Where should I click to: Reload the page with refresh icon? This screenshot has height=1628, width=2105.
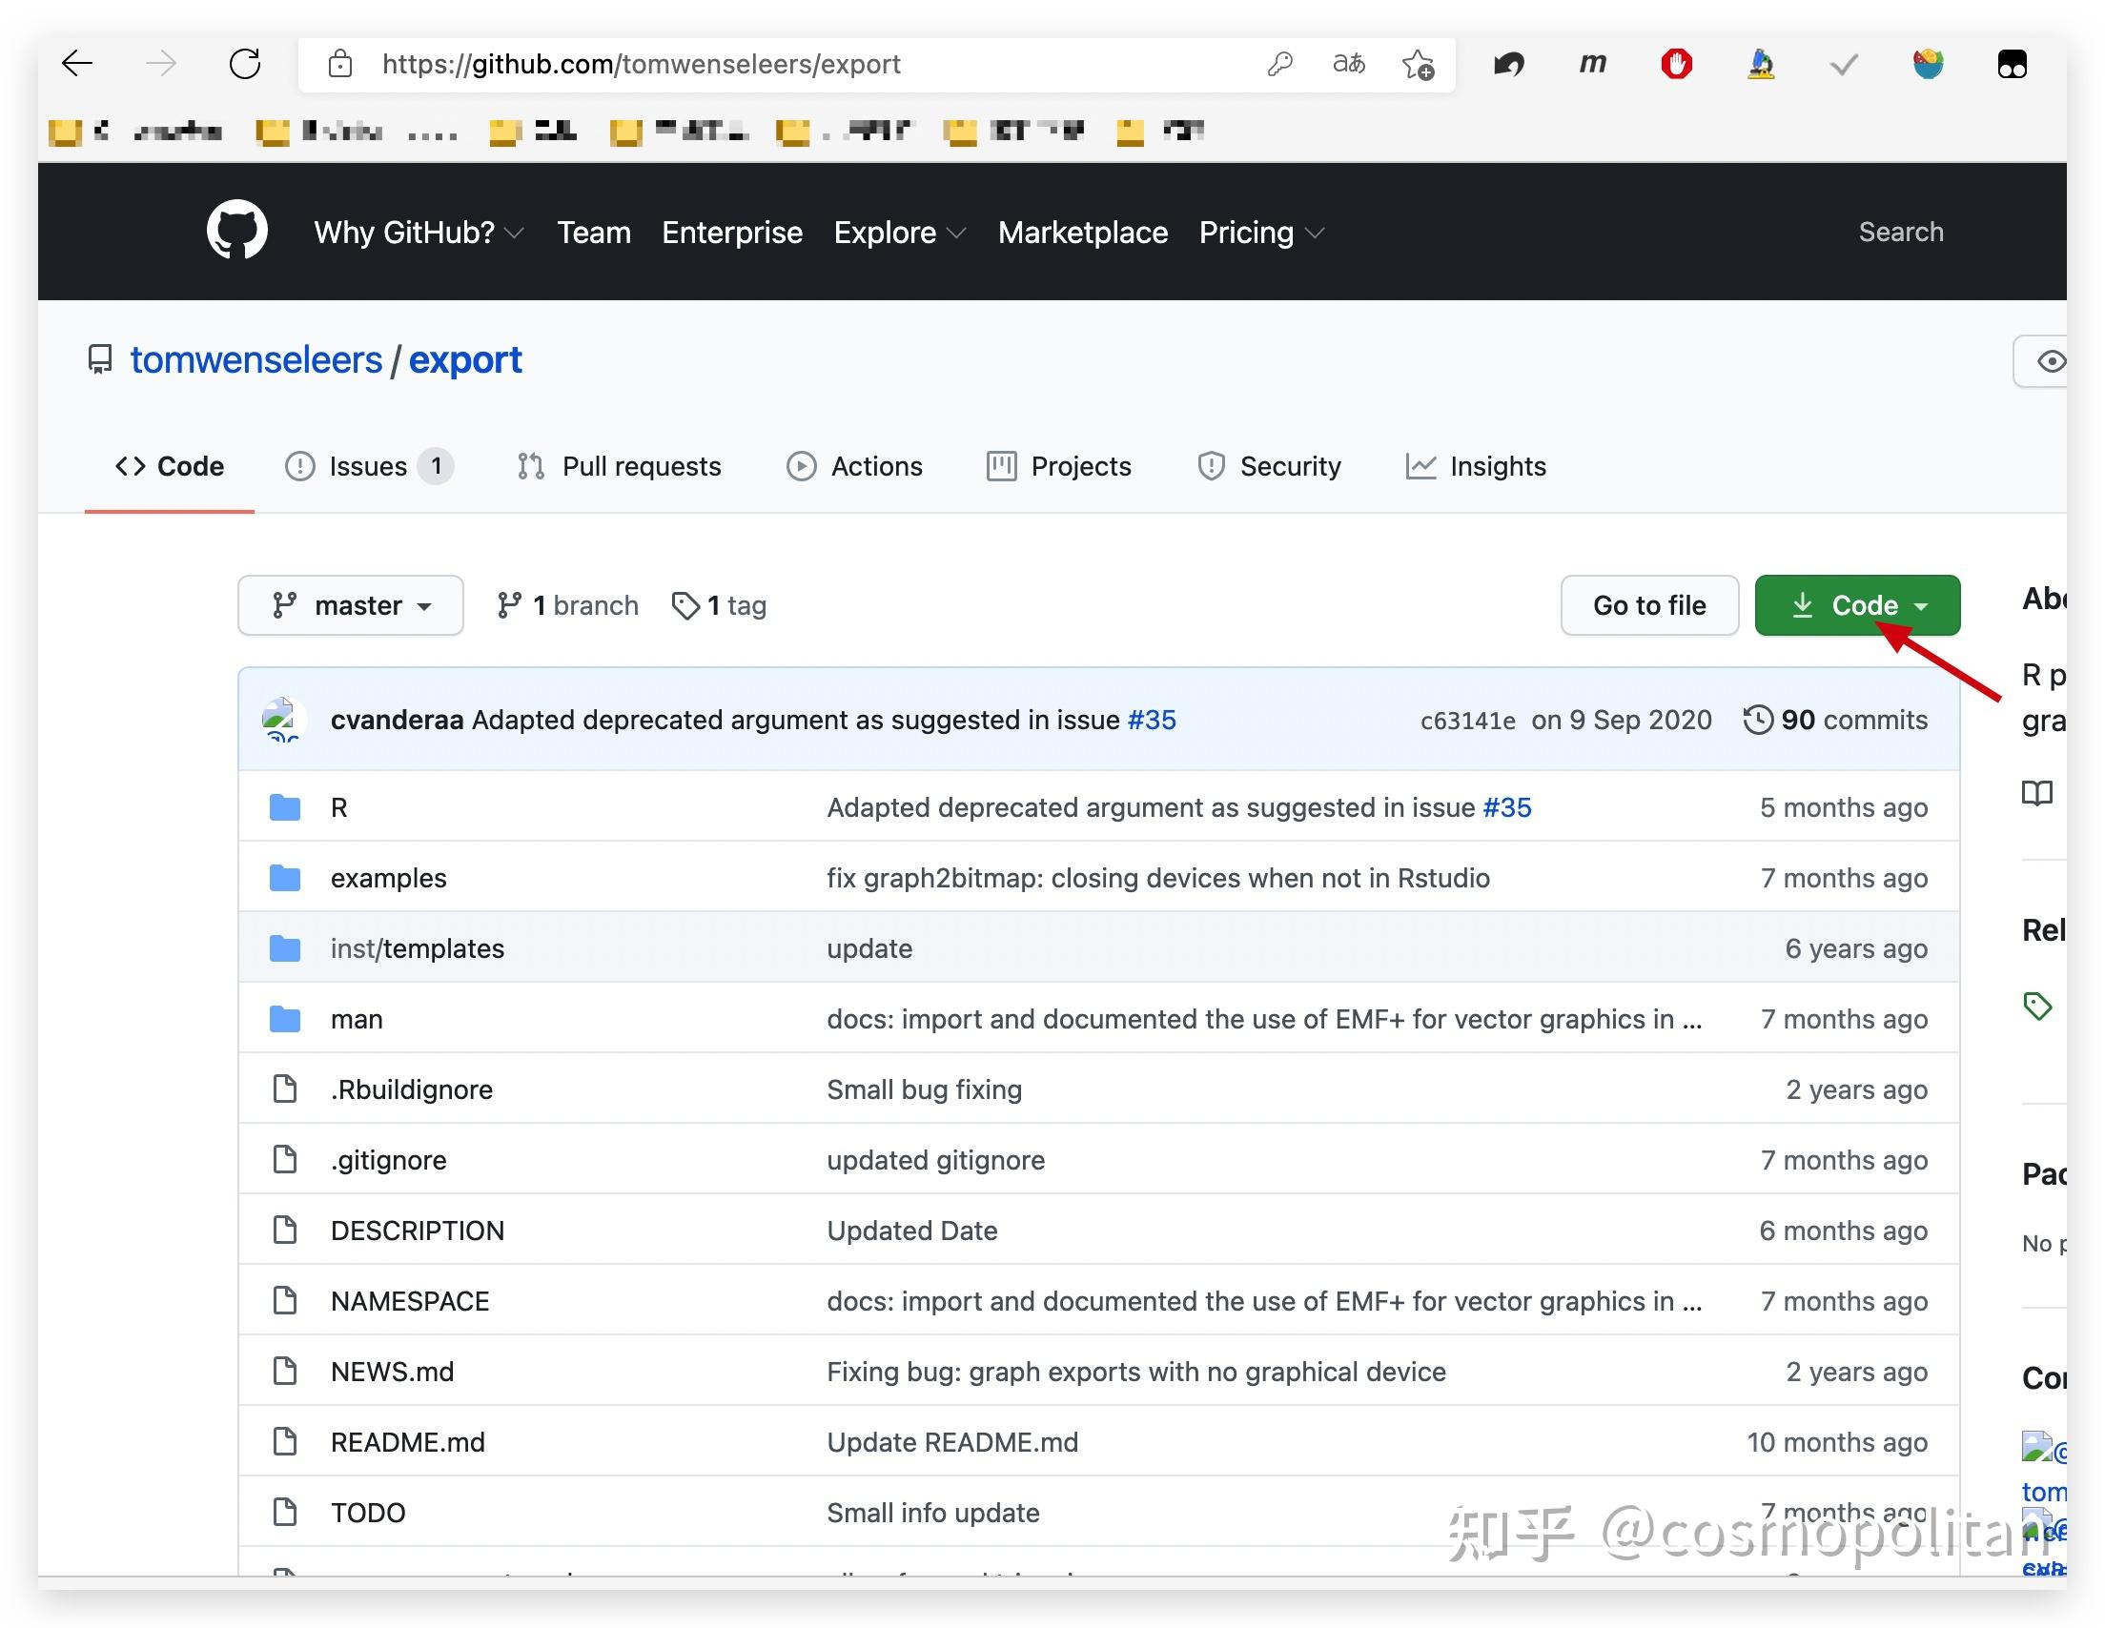pos(244,65)
